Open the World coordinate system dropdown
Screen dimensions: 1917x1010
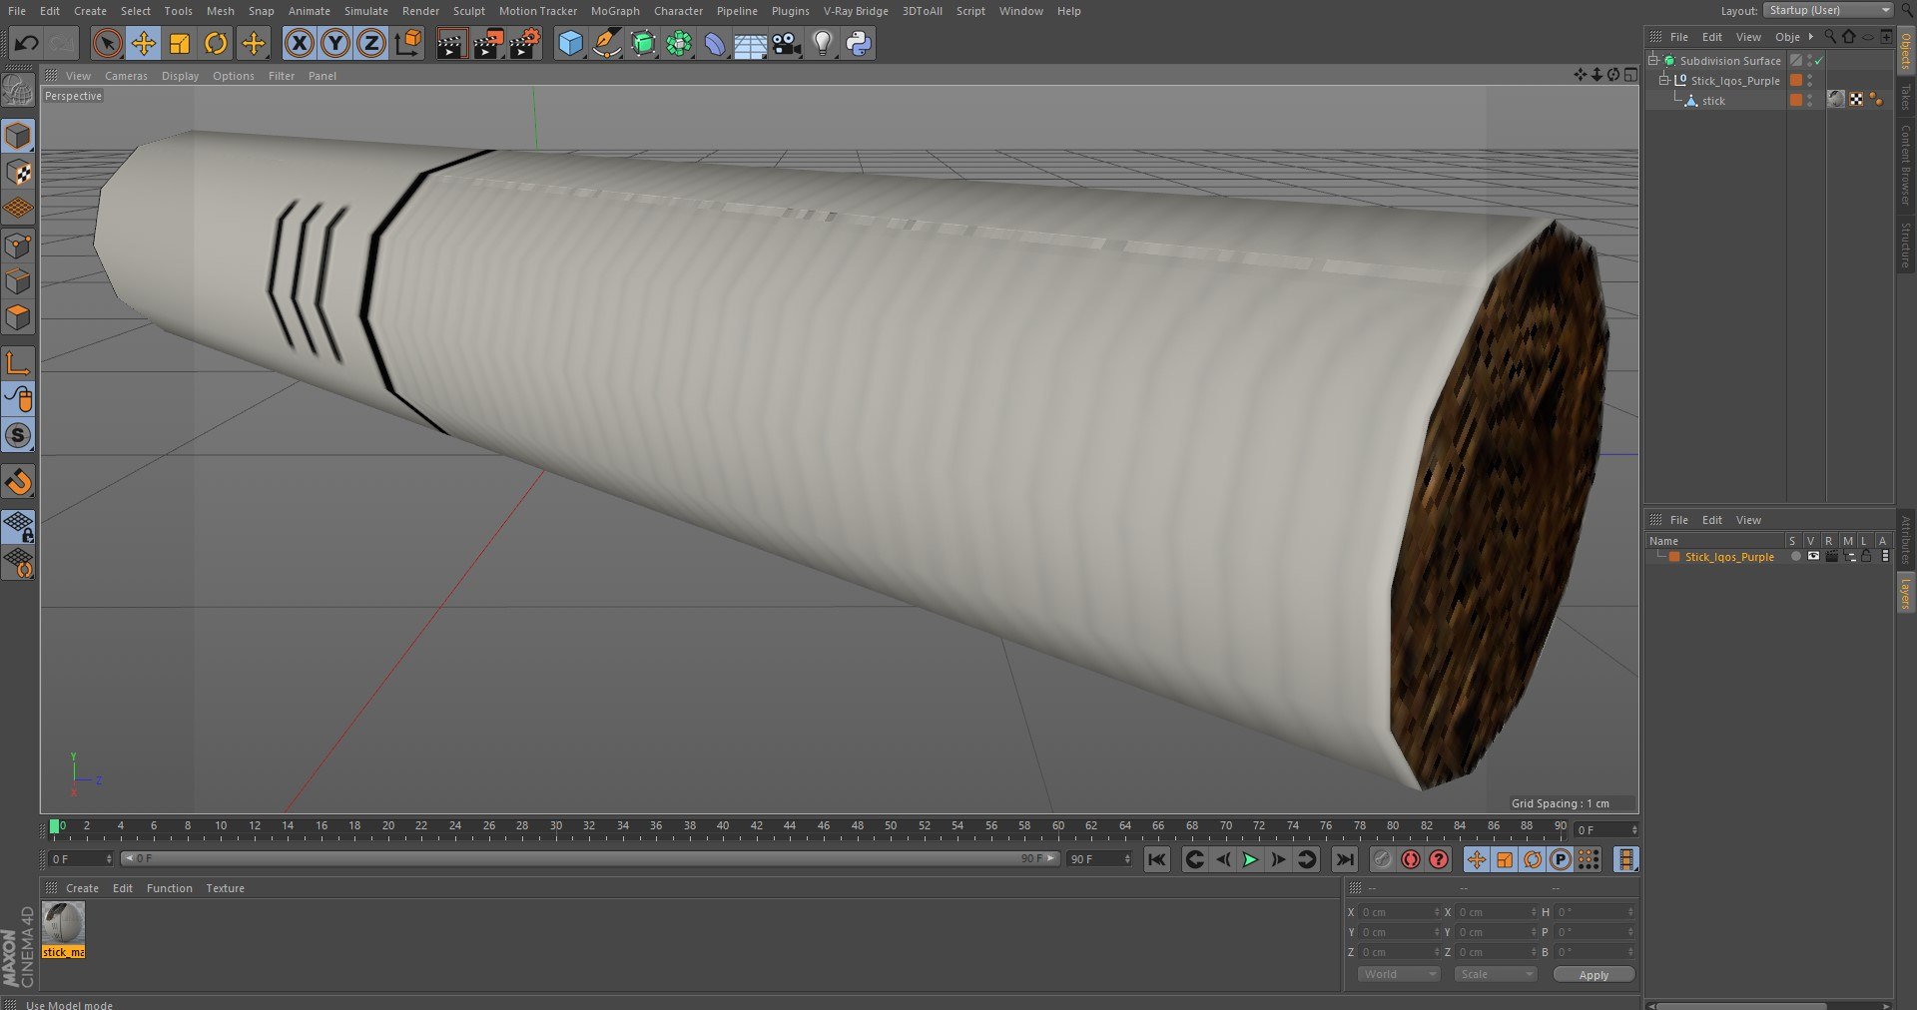pyautogui.click(x=1398, y=974)
